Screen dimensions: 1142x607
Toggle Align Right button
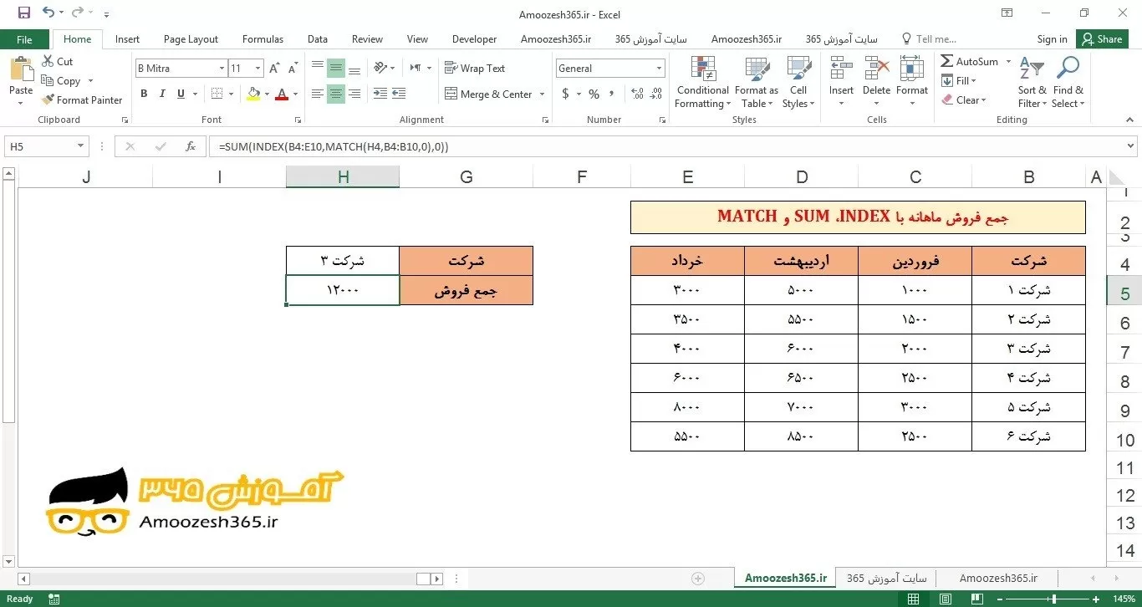(354, 94)
